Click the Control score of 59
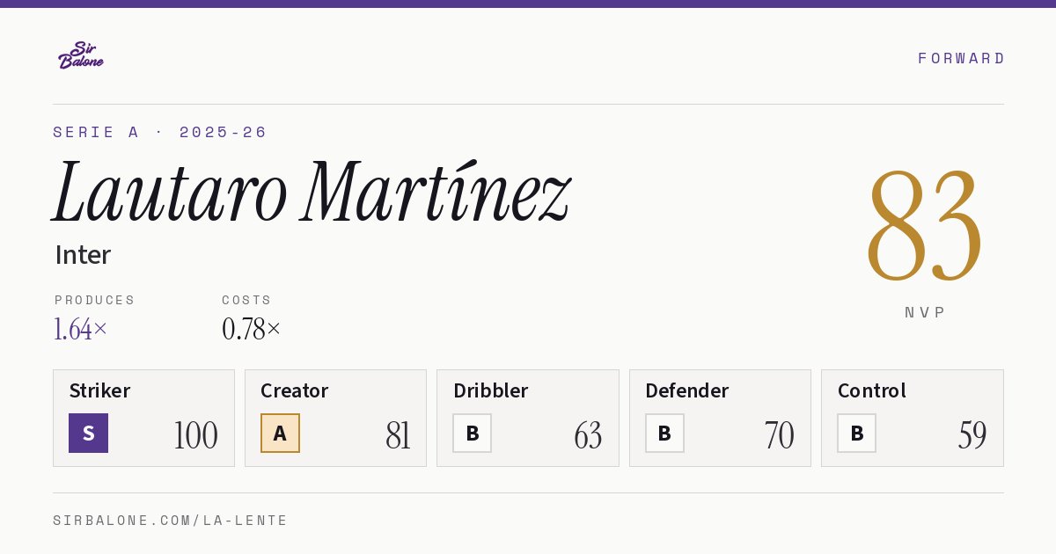1056x554 pixels. tap(972, 435)
